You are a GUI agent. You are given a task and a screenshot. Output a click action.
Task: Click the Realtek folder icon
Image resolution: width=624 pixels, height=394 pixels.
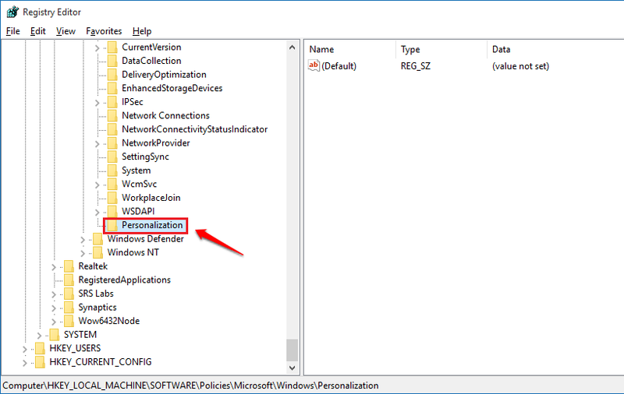tap(69, 266)
